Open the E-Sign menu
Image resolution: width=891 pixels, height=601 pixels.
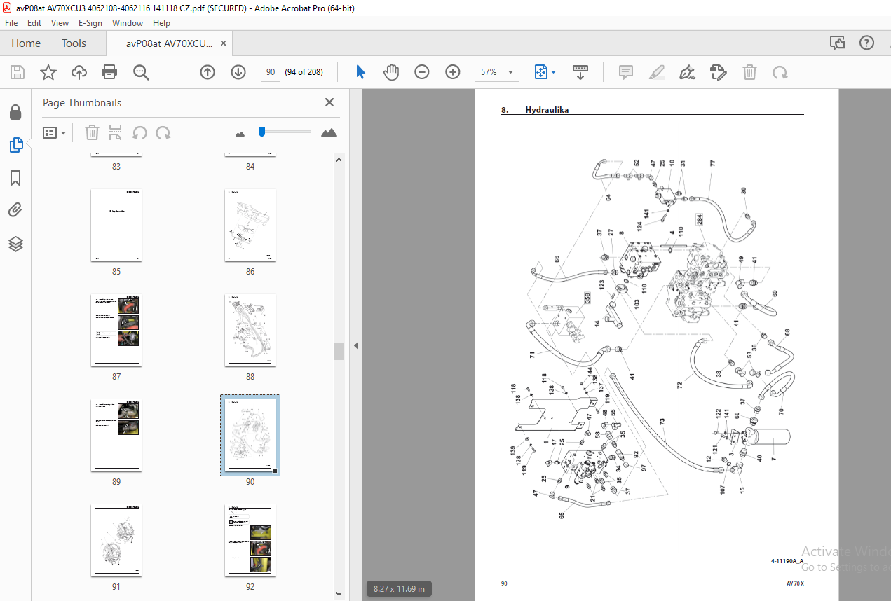point(90,23)
